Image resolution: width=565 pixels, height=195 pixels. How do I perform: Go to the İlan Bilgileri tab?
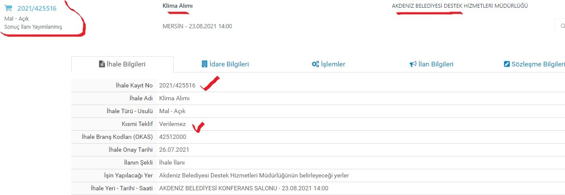[431, 64]
